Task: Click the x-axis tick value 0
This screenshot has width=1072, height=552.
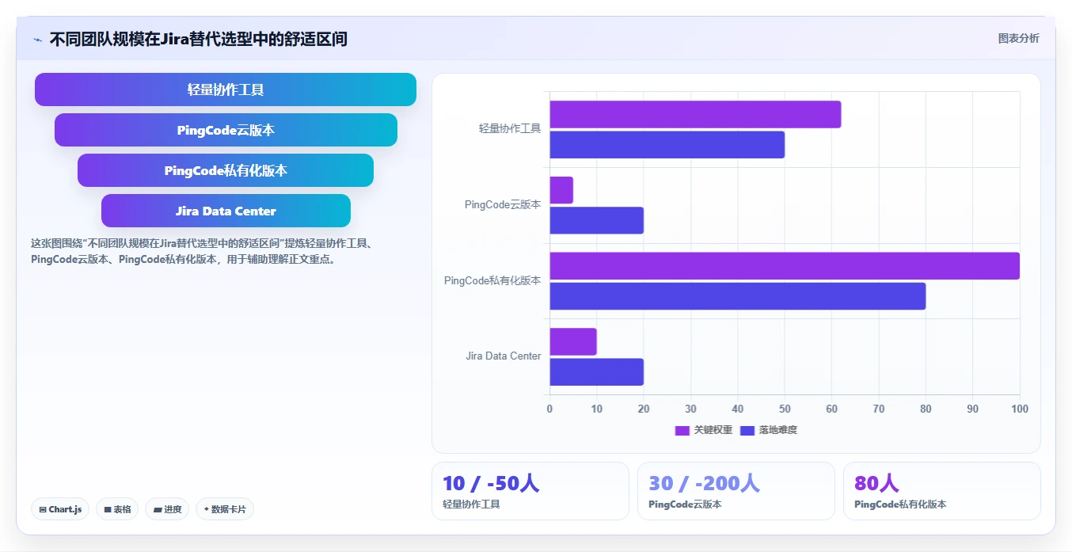Action: (x=550, y=409)
